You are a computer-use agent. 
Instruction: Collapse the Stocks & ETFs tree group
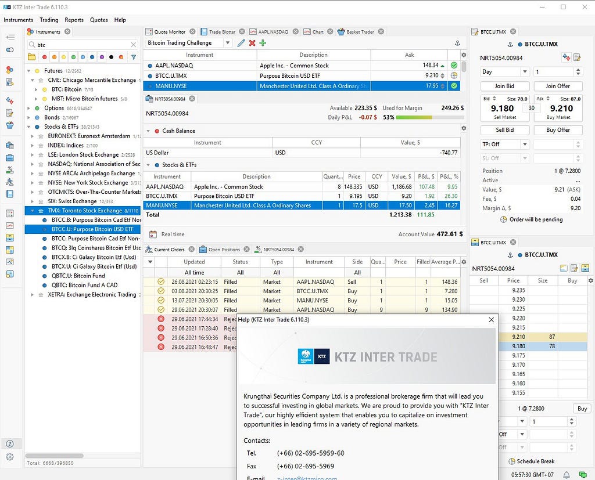tap(29, 127)
